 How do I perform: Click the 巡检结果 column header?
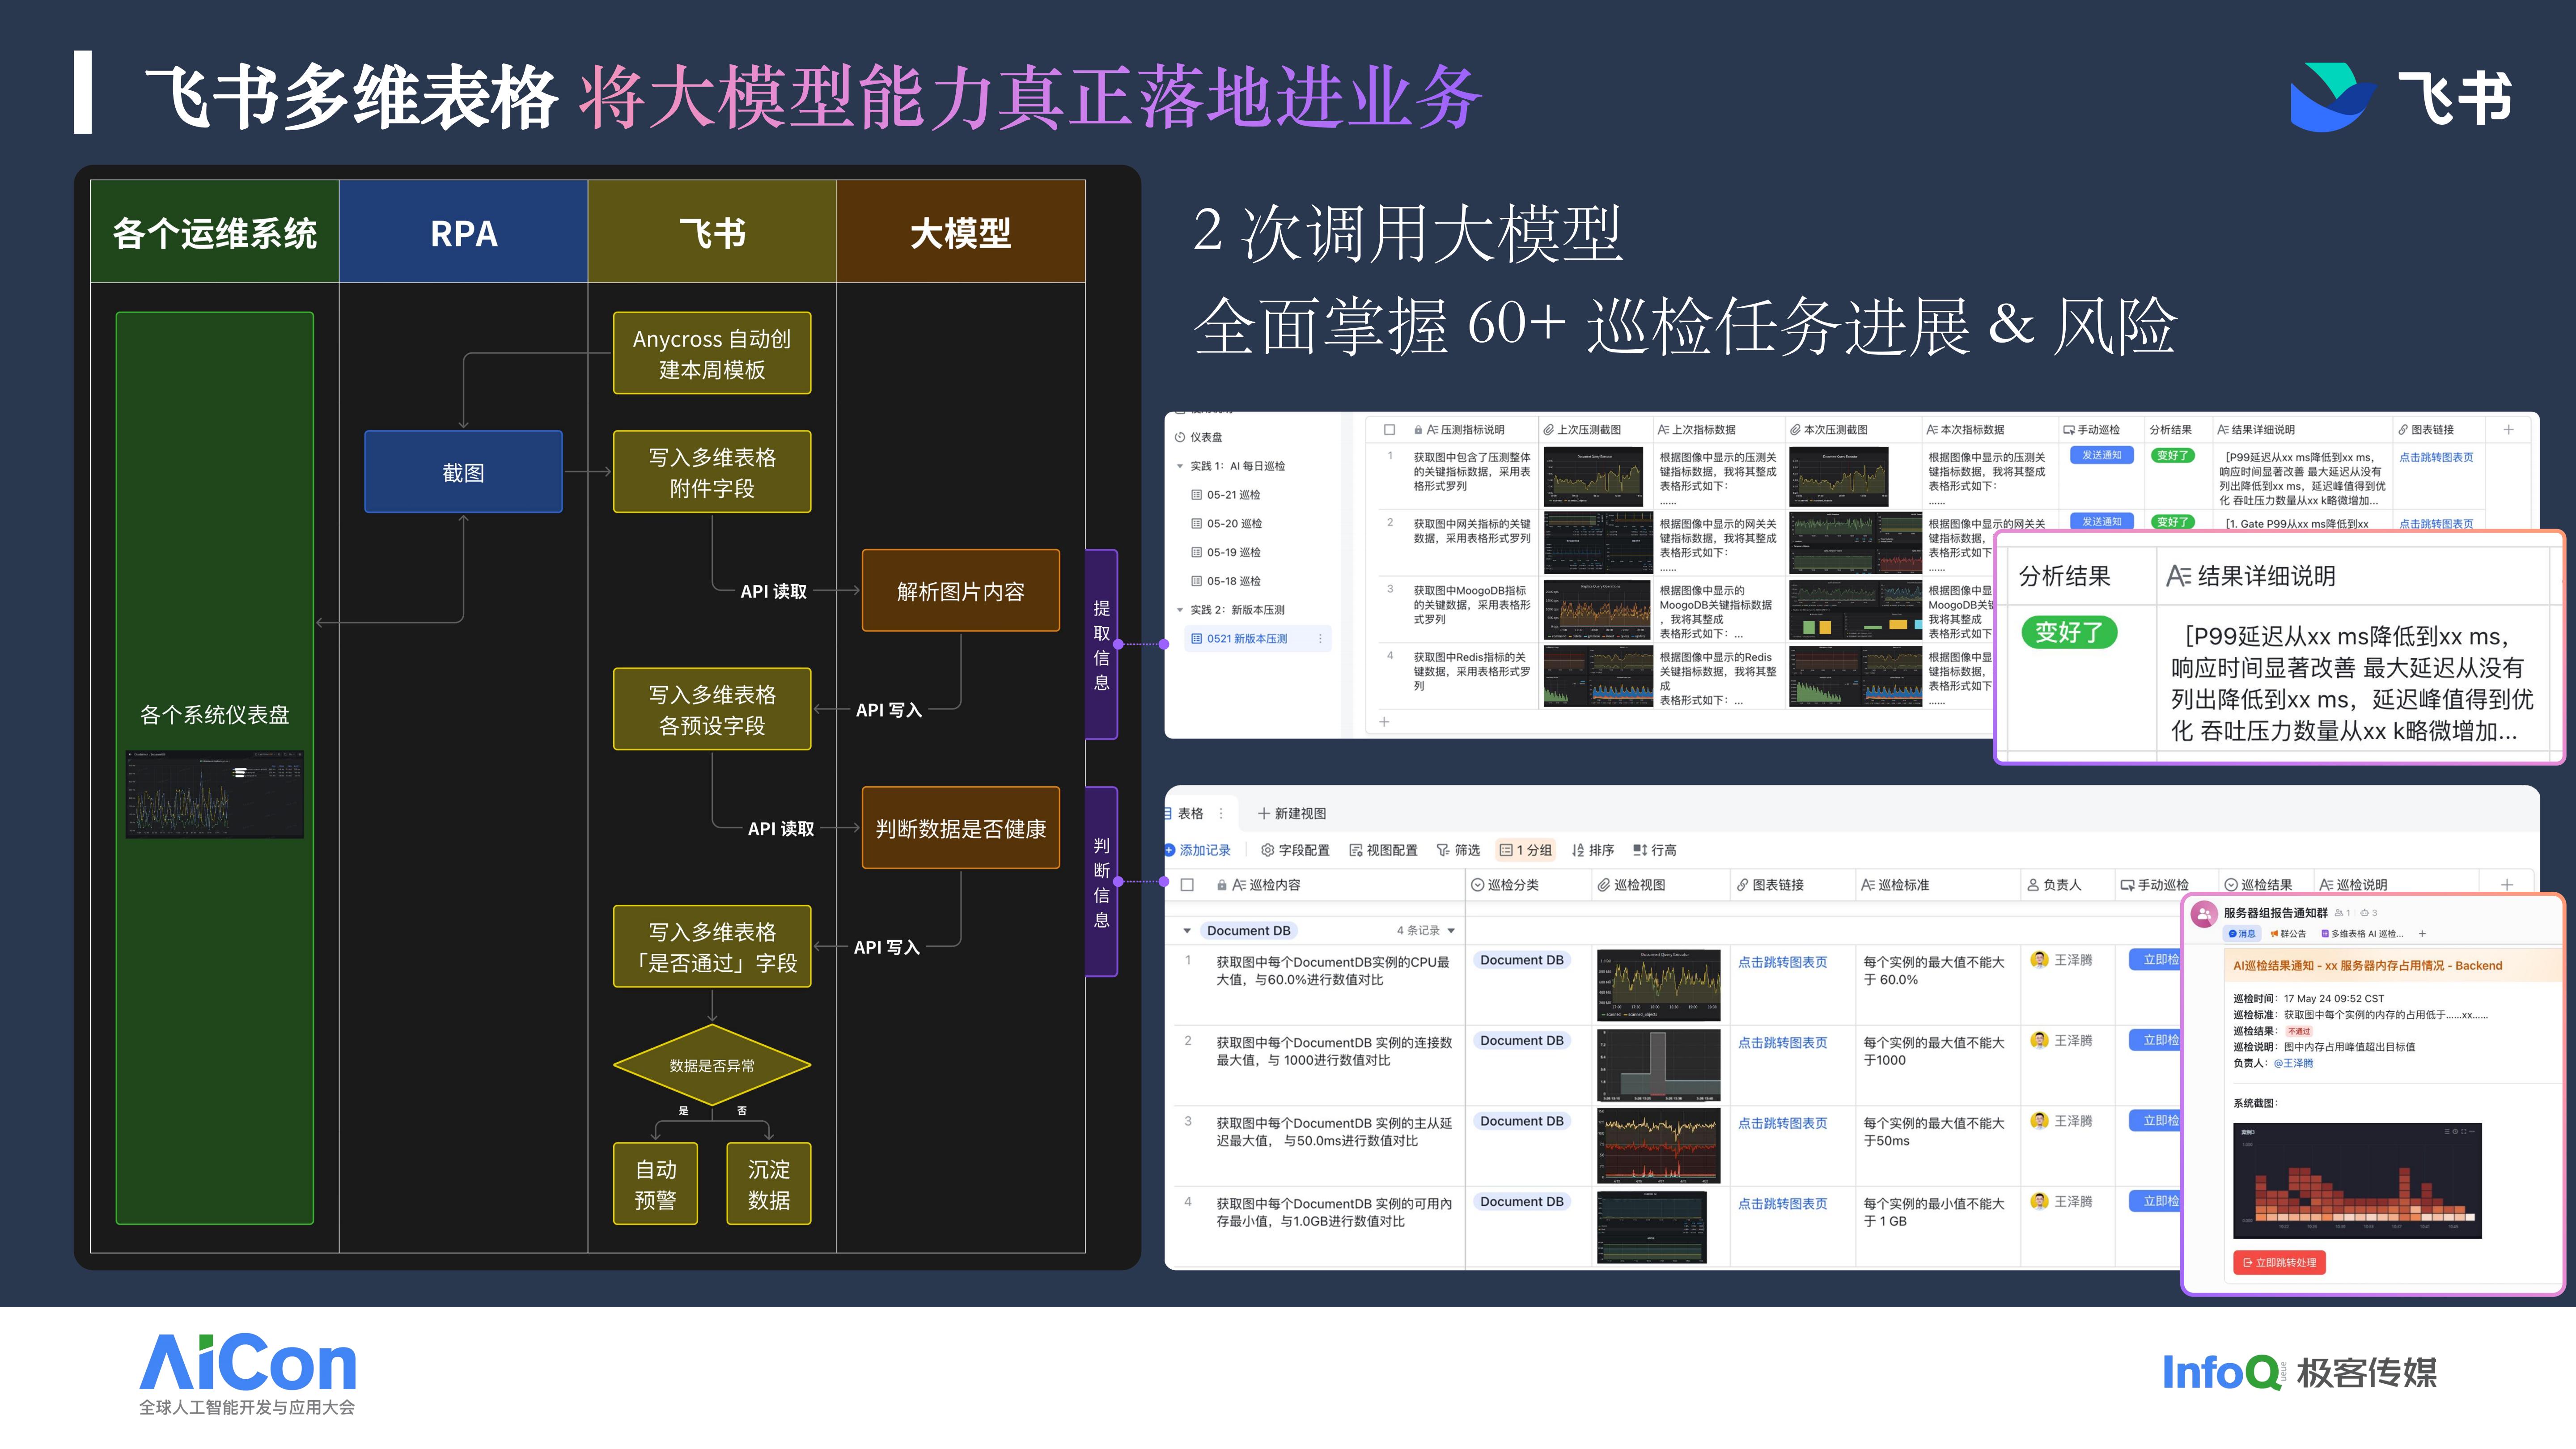click(x=2258, y=885)
